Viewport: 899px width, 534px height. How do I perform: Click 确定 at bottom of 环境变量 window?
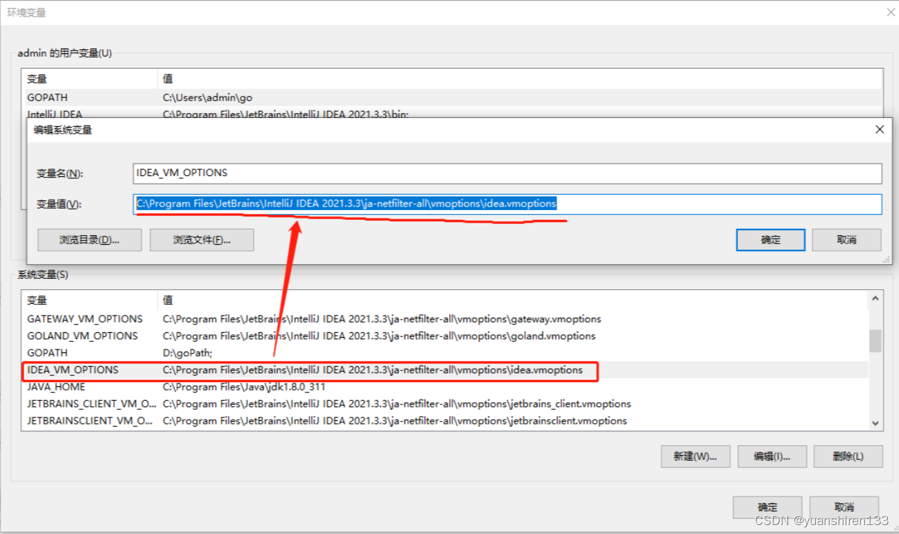click(767, 507)
